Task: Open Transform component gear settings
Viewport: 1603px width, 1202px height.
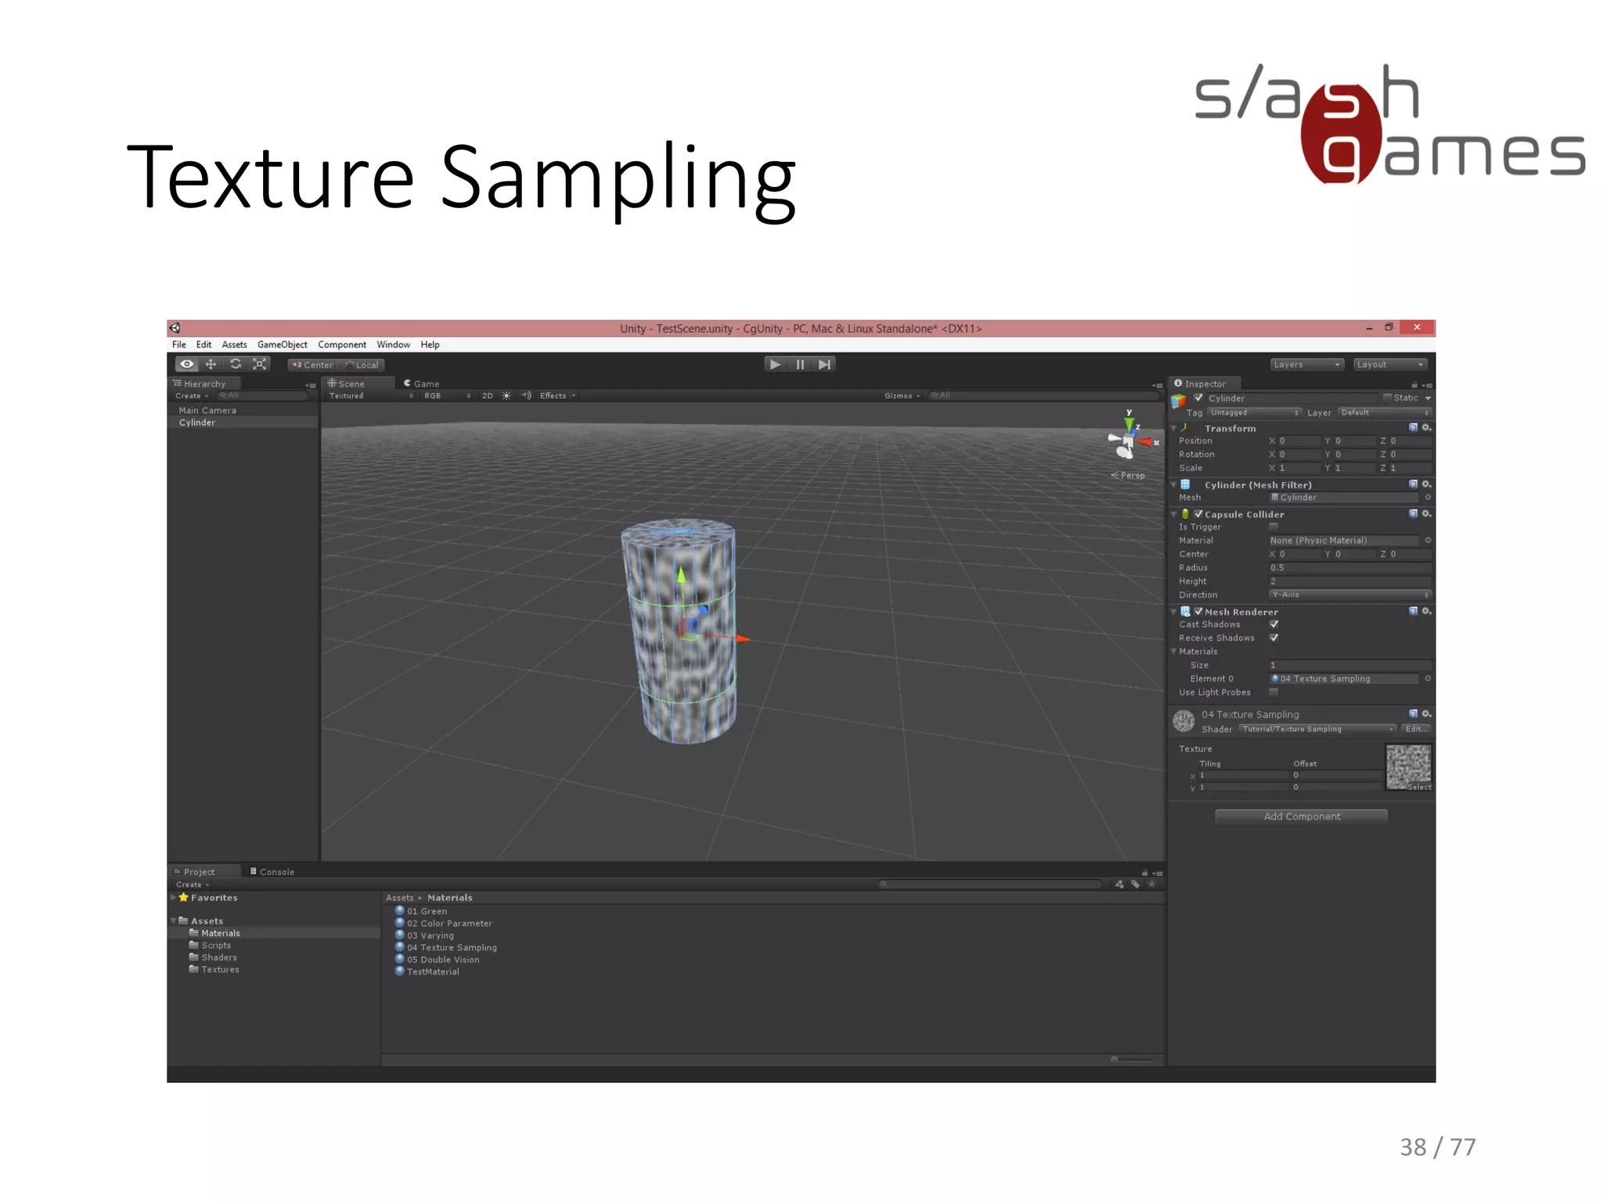Action: pos(1426,428)
